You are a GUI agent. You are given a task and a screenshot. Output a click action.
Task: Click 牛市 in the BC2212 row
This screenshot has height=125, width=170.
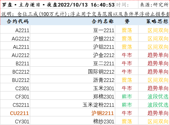tap(127, 72)
